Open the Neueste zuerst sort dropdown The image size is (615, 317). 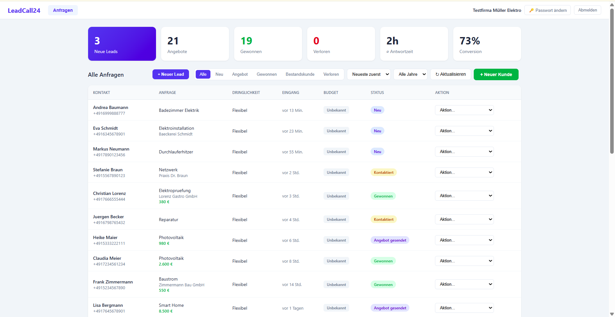pos(369,74)
